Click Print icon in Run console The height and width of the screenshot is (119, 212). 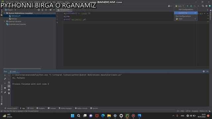pos(9,90)
